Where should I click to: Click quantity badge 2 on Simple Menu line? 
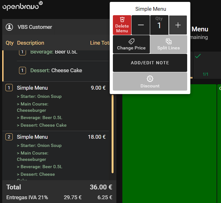coord(9,137)
